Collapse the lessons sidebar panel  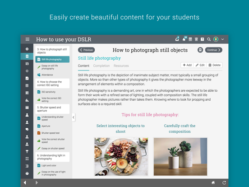pos(74,117)
